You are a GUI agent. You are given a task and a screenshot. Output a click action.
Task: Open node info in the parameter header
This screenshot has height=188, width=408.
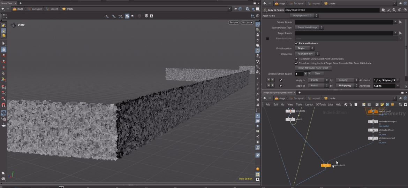400,10
